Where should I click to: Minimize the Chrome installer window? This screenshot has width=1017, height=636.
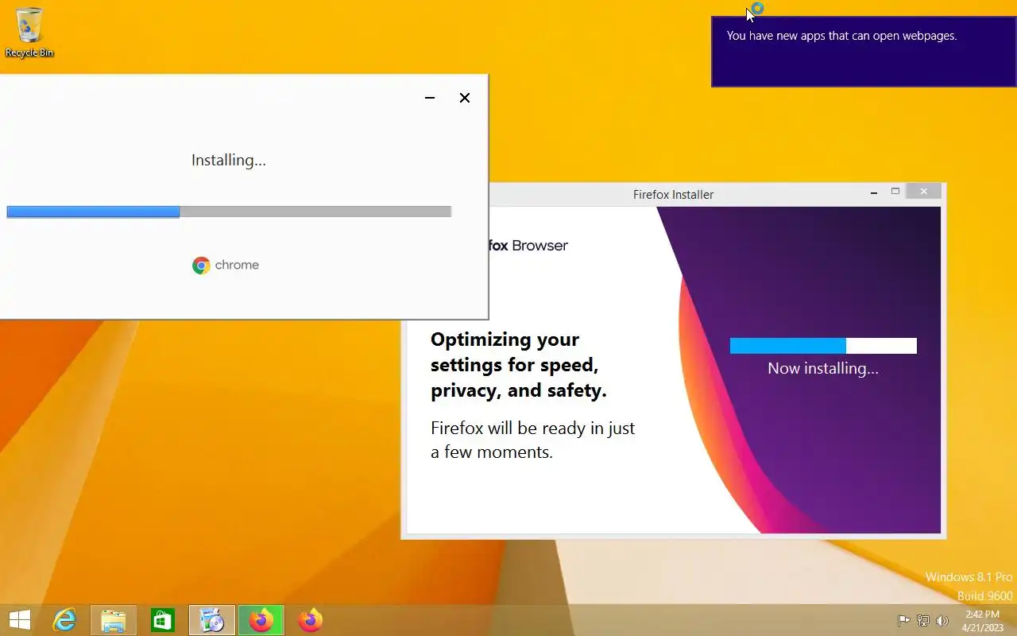point(430,98)
